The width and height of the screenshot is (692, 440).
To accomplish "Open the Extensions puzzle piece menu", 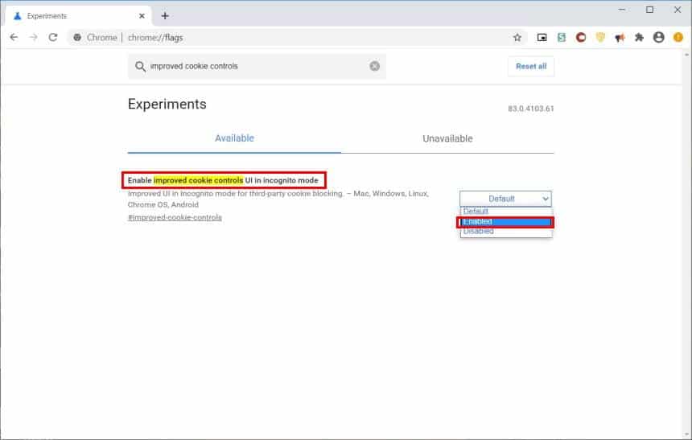I will (639, 38).
